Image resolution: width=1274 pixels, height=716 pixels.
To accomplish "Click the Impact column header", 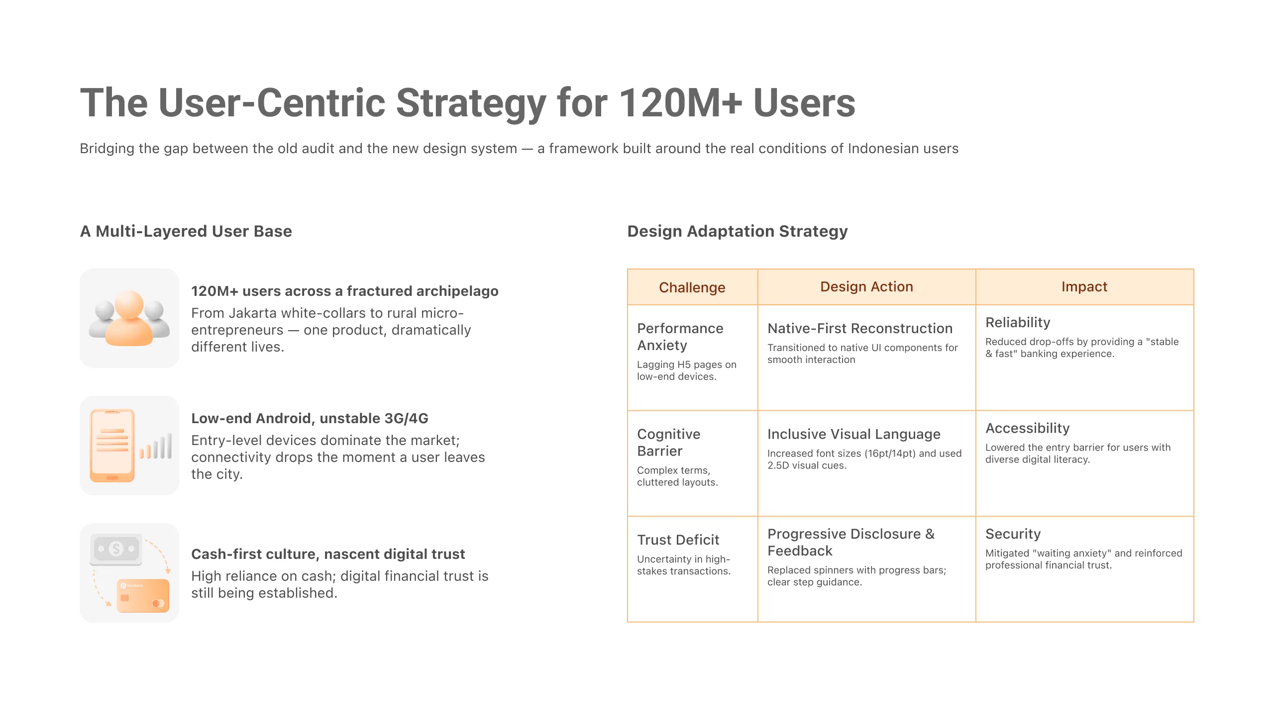I will pos(1084,286).
